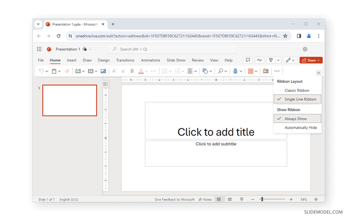Select Classic Ribbon layout
Screen dimensions: 357x221
297,90
